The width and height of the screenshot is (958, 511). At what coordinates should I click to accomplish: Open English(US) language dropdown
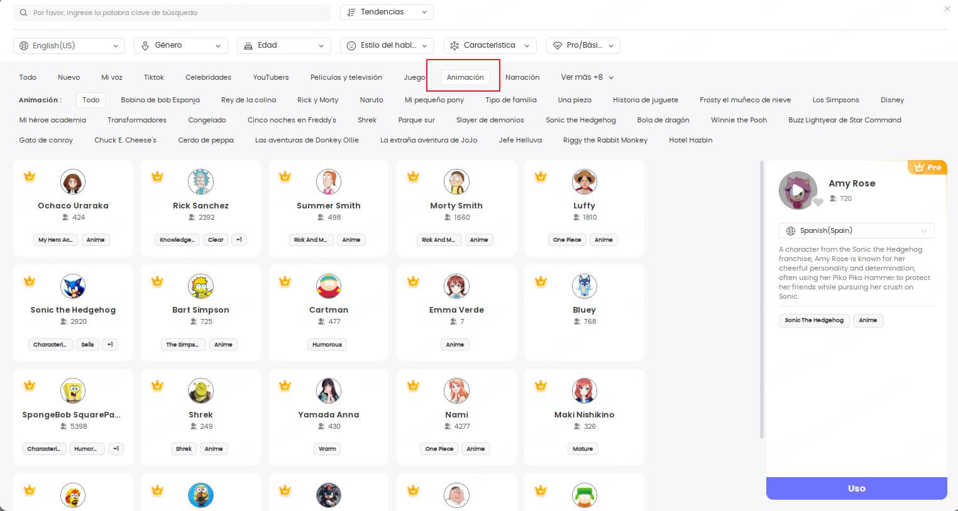click(x=69, y=45)
